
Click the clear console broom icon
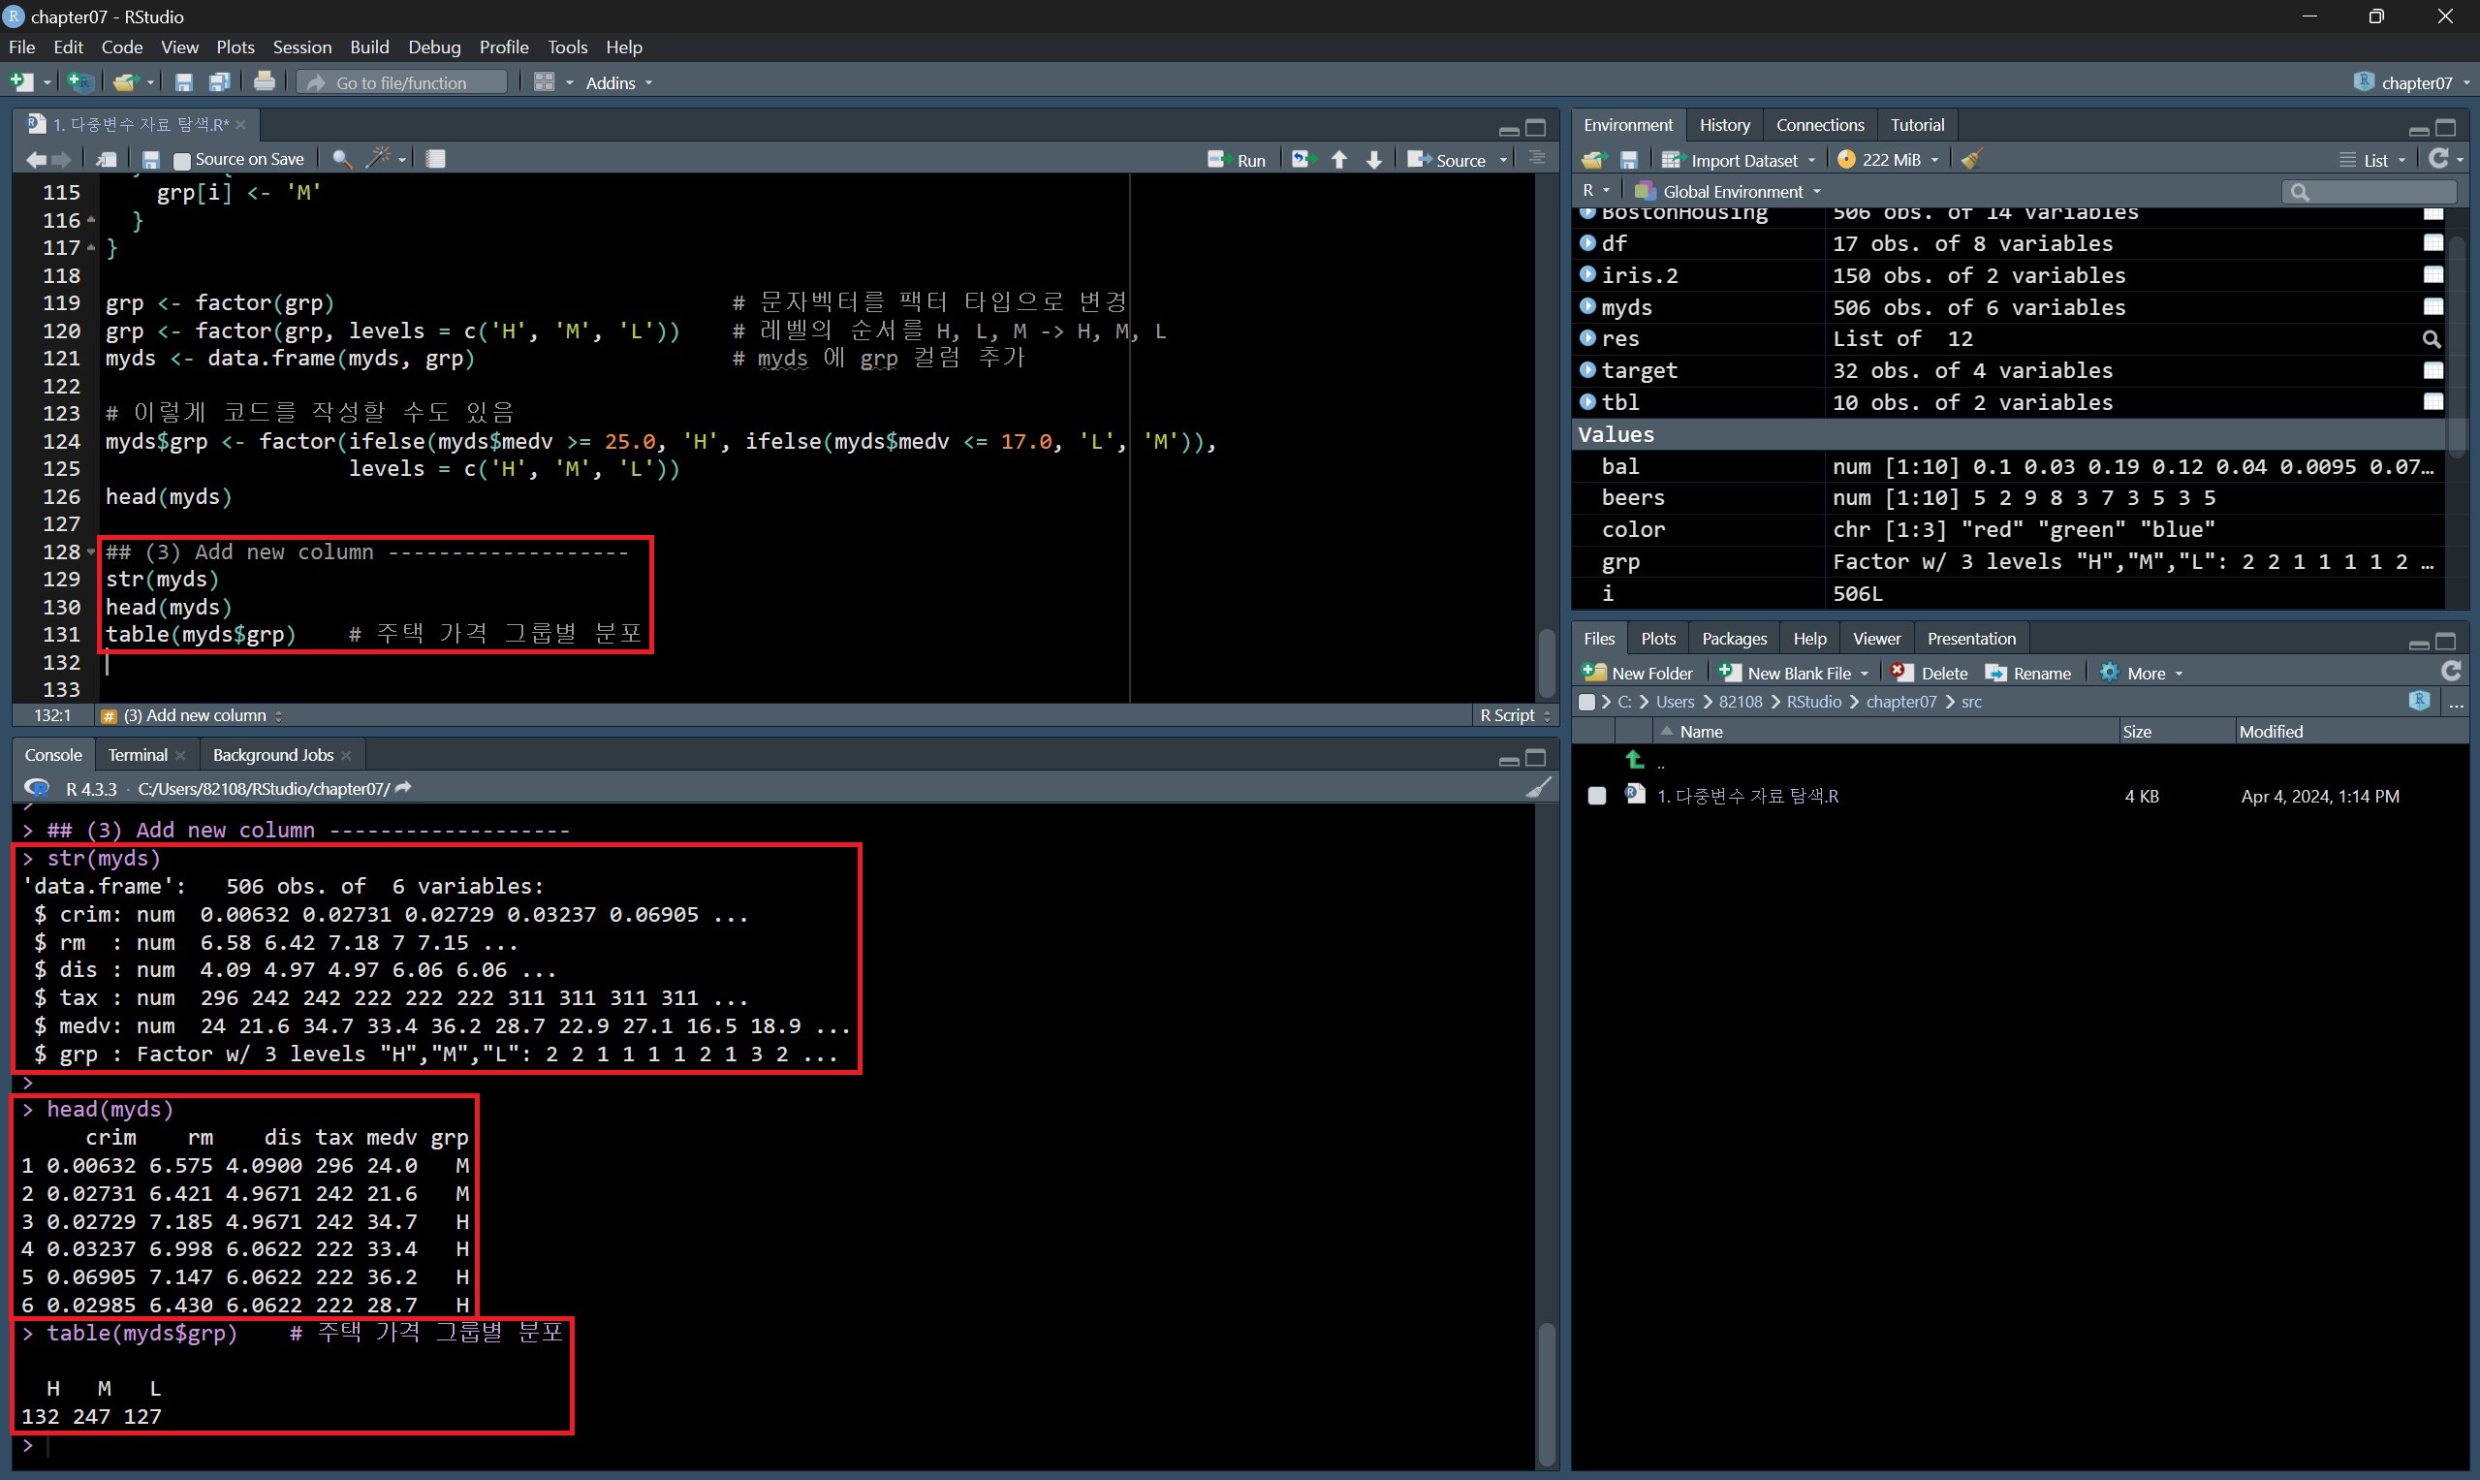click(1539, 788)
